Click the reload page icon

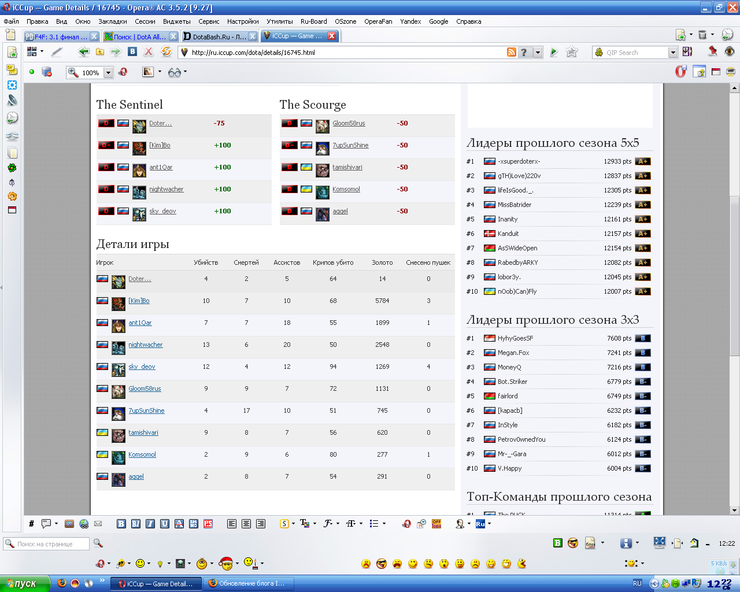pyautogui.click(x=166, y=52)
